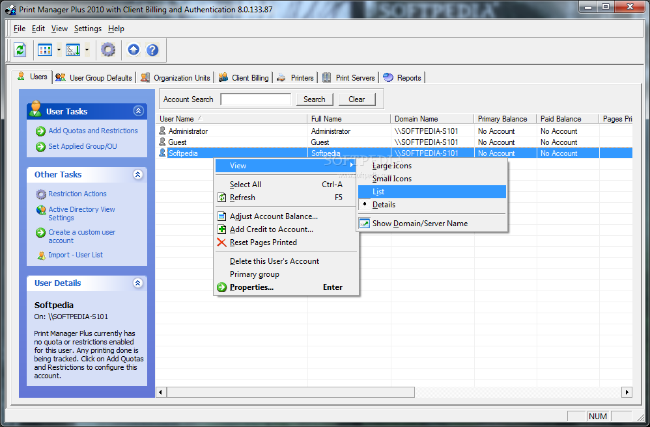Open the Help menu
Viewport: 650px width, 427px height.
click(x=116, y=29)
